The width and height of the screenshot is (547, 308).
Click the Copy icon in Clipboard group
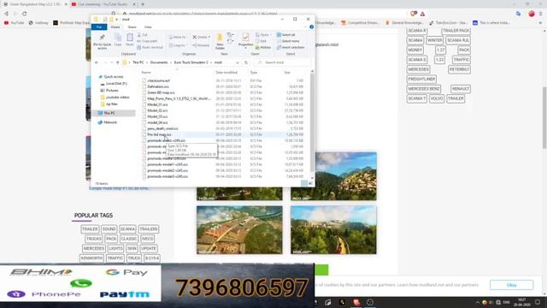coord(118,39)
